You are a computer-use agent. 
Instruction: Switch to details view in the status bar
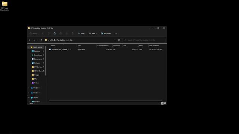point(162,103)
